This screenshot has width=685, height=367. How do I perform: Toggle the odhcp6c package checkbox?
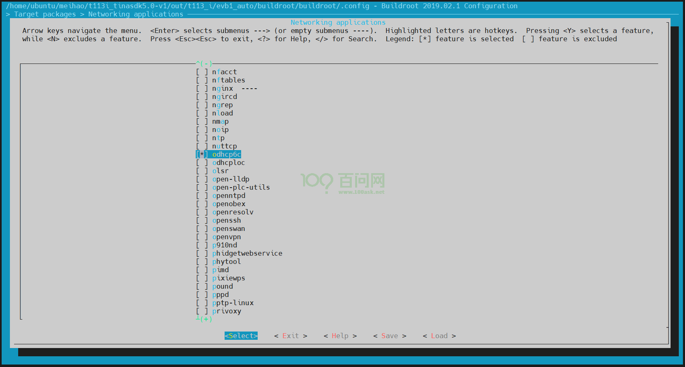(202, 154)
